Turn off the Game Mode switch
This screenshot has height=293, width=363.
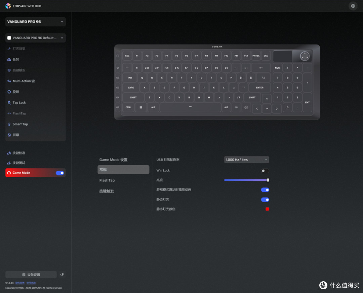tap(60, 173)
